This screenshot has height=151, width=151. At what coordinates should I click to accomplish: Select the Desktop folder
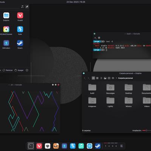point(128,89)
